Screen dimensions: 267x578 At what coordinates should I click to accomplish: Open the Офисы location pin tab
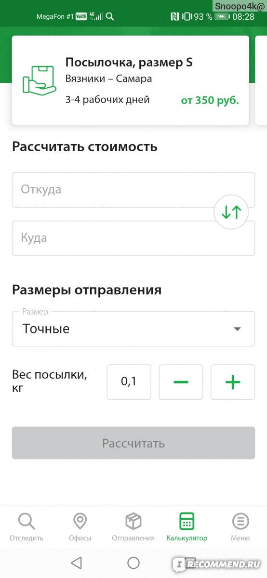[80, 527]
